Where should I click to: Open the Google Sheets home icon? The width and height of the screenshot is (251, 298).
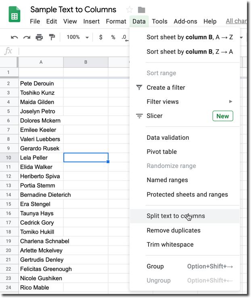[15, 14]
